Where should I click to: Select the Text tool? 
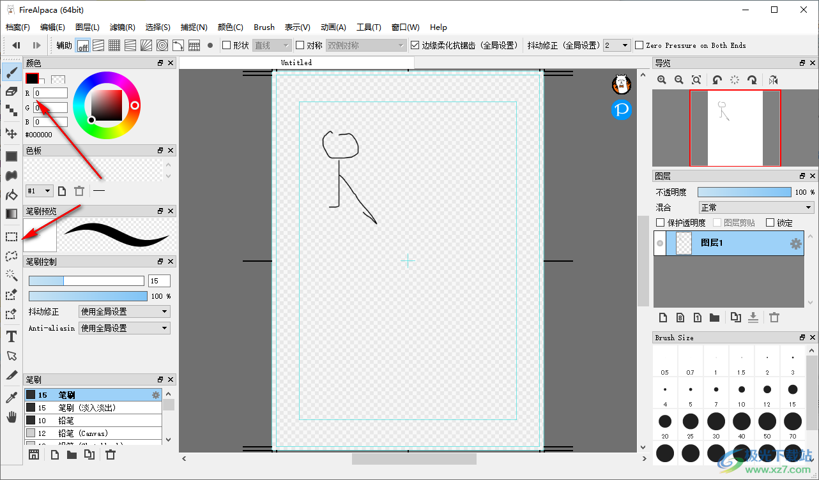tap(11, 336)
